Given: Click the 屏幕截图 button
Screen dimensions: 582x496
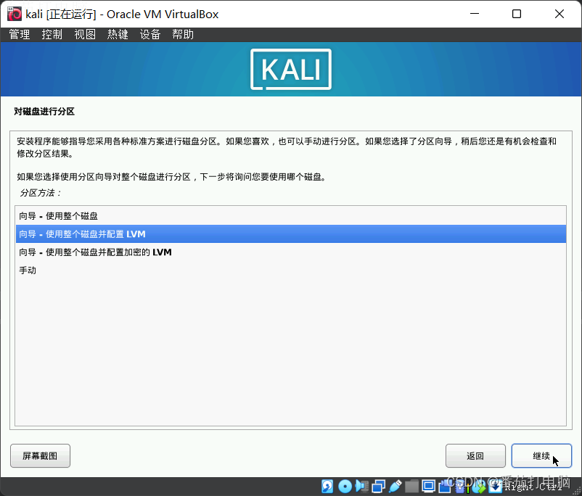Looking at the screenshot, I should (40, 456).
